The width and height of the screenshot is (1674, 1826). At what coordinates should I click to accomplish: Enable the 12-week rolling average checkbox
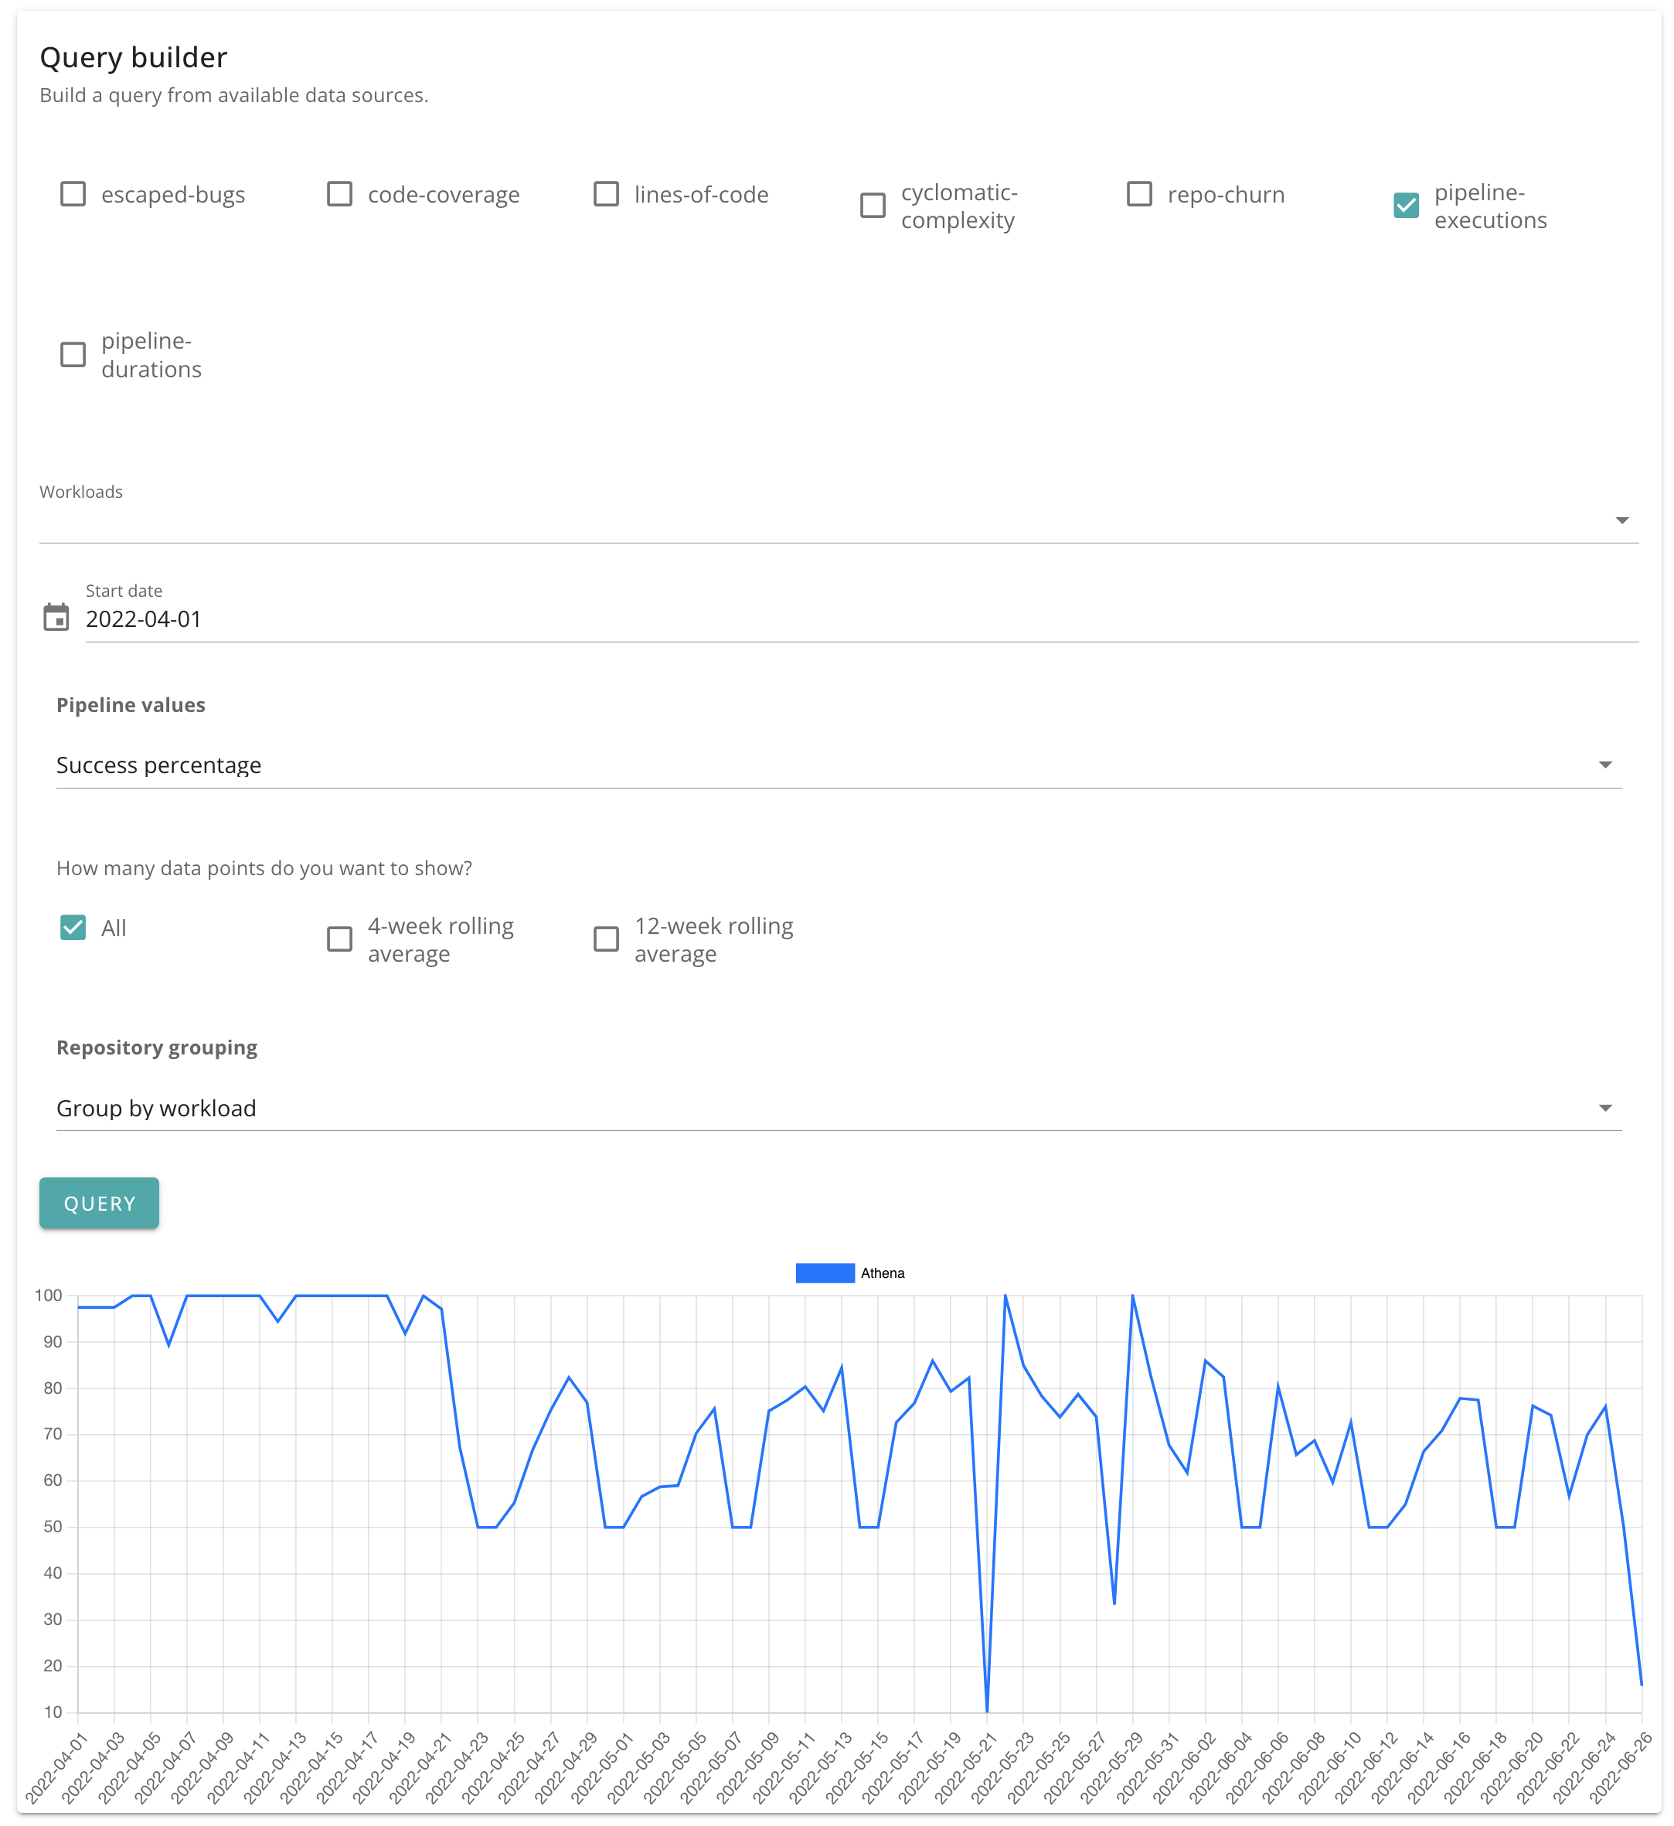(x=606, y=939)
